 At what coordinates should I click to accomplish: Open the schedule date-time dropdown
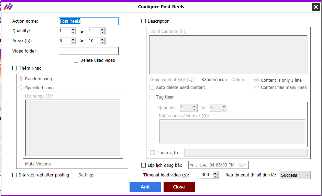[219, 165]
